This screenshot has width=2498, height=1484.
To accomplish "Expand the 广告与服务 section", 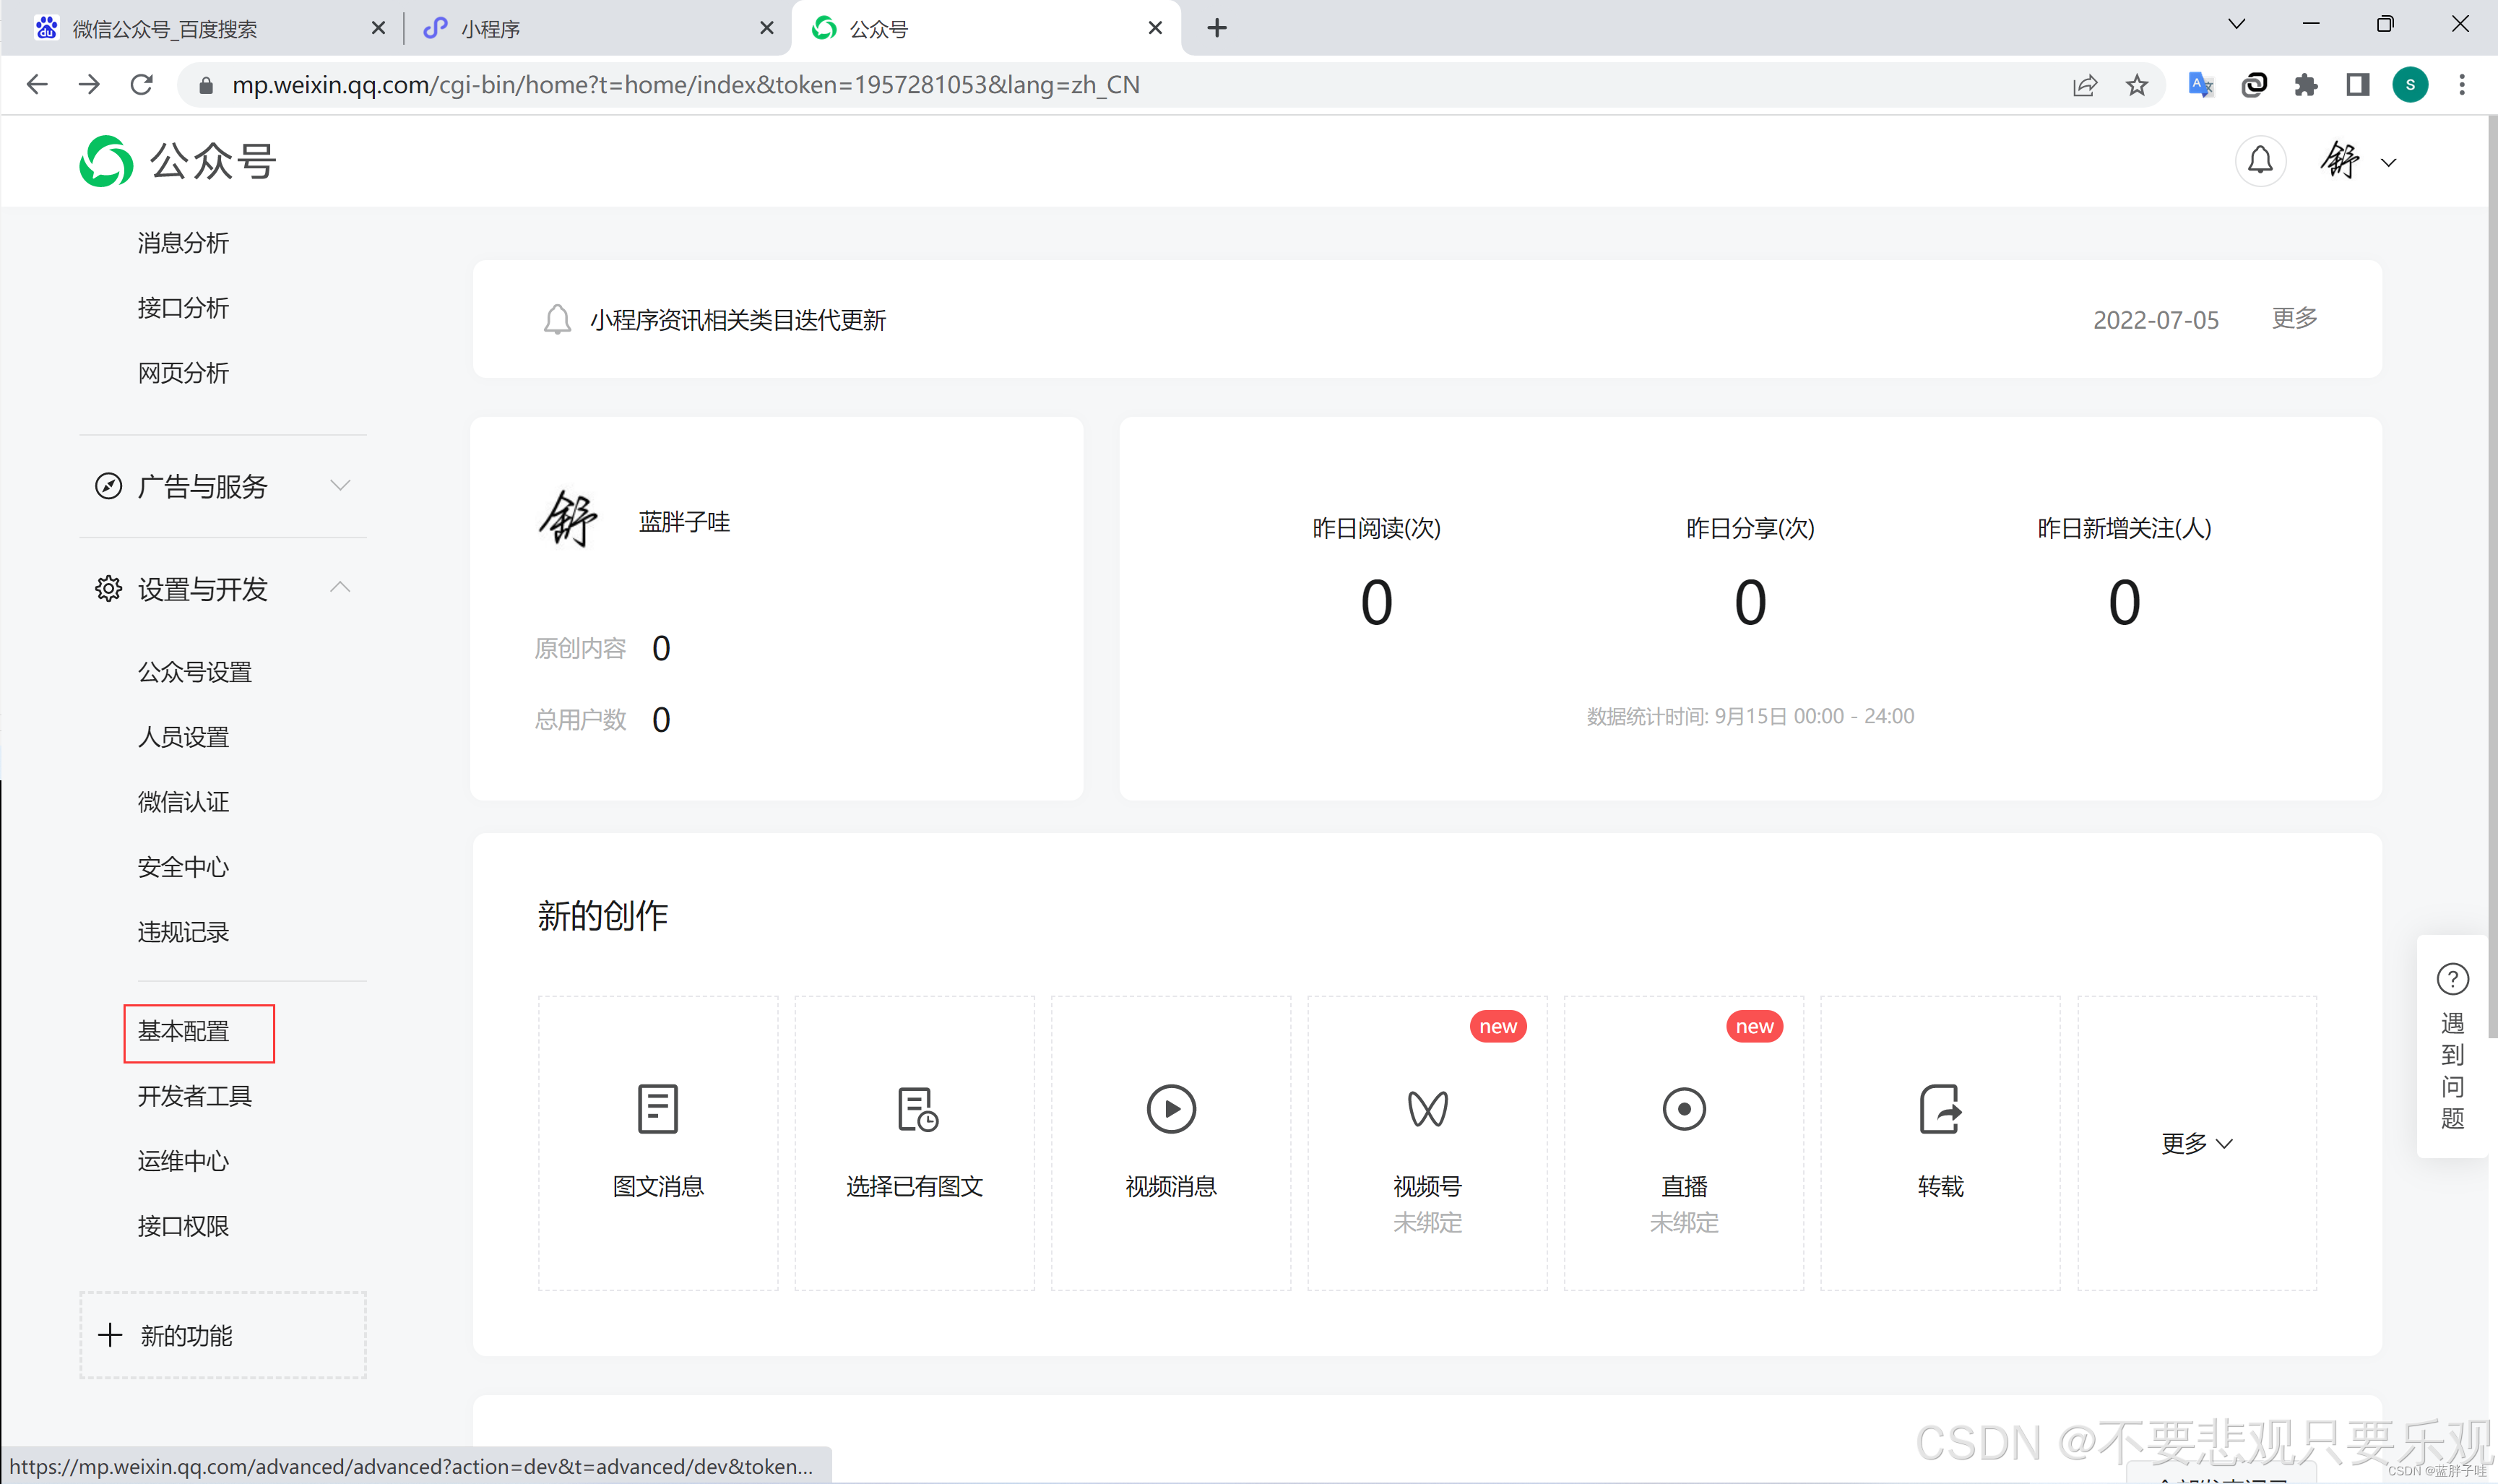I will pyautogui.click(x=341, y=486).
